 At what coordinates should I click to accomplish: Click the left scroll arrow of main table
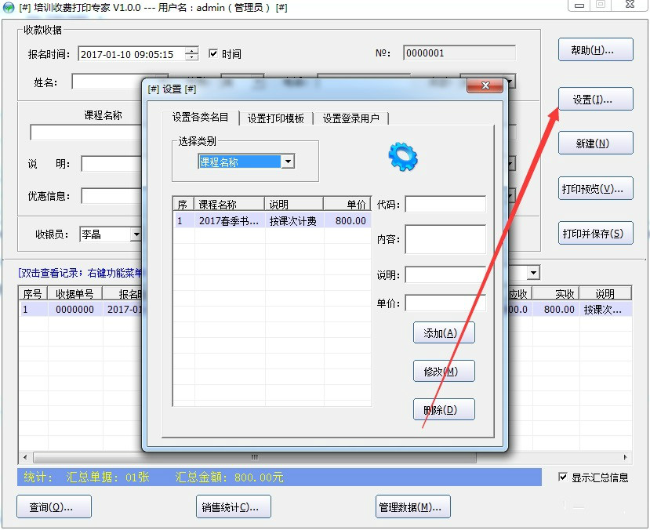tap(25, 458)
